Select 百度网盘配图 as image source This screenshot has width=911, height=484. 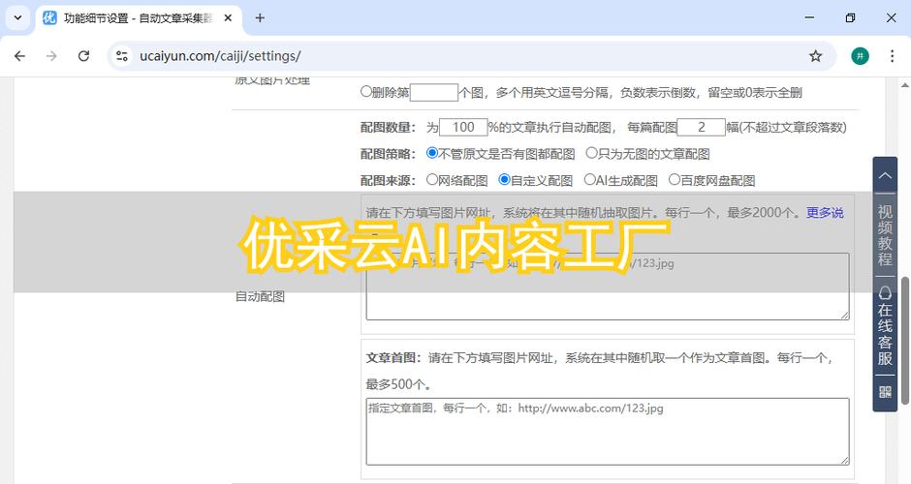pos(674,180)
